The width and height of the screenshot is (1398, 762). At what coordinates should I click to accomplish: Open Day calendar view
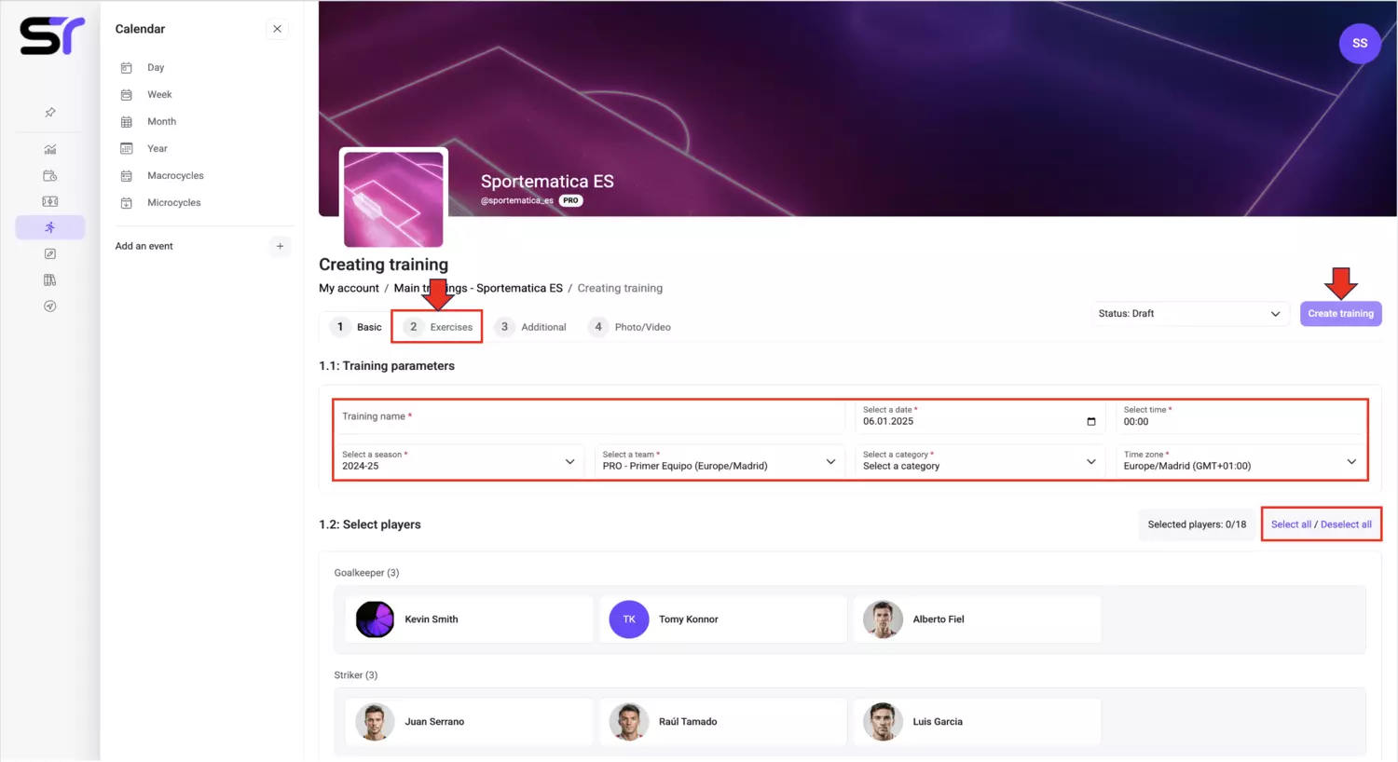point(156,67)
